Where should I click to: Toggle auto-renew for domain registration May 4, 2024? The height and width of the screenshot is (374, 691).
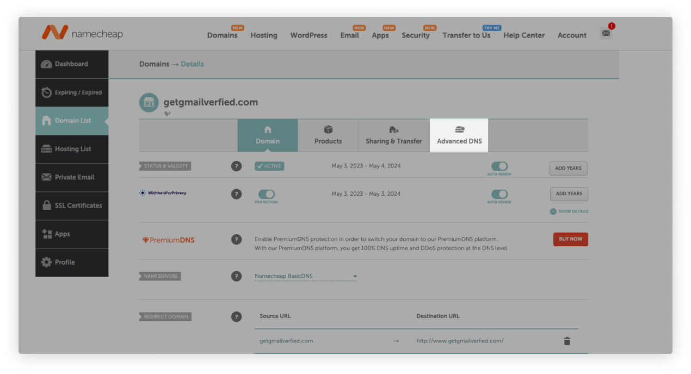tap(499, 166)
